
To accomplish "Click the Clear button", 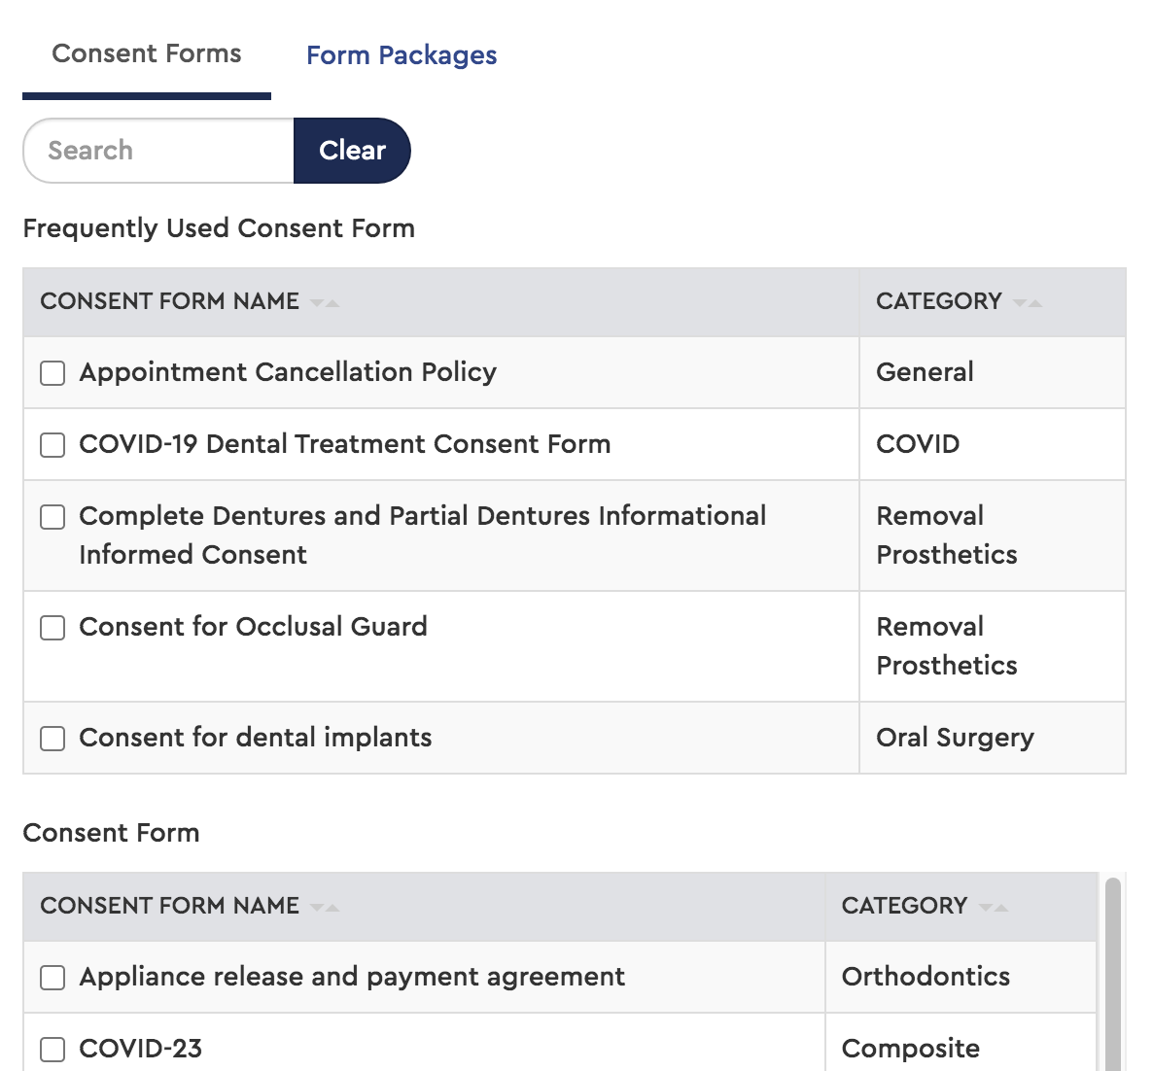I will pos(352,151).
